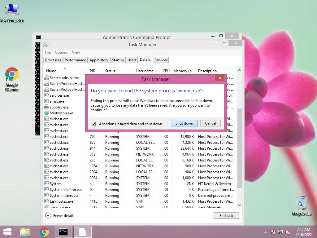Image resolution: width=317 pixels, height=238 pixels.
Task: Select svchost.exe row with PID 760
Action: point(140,137)
